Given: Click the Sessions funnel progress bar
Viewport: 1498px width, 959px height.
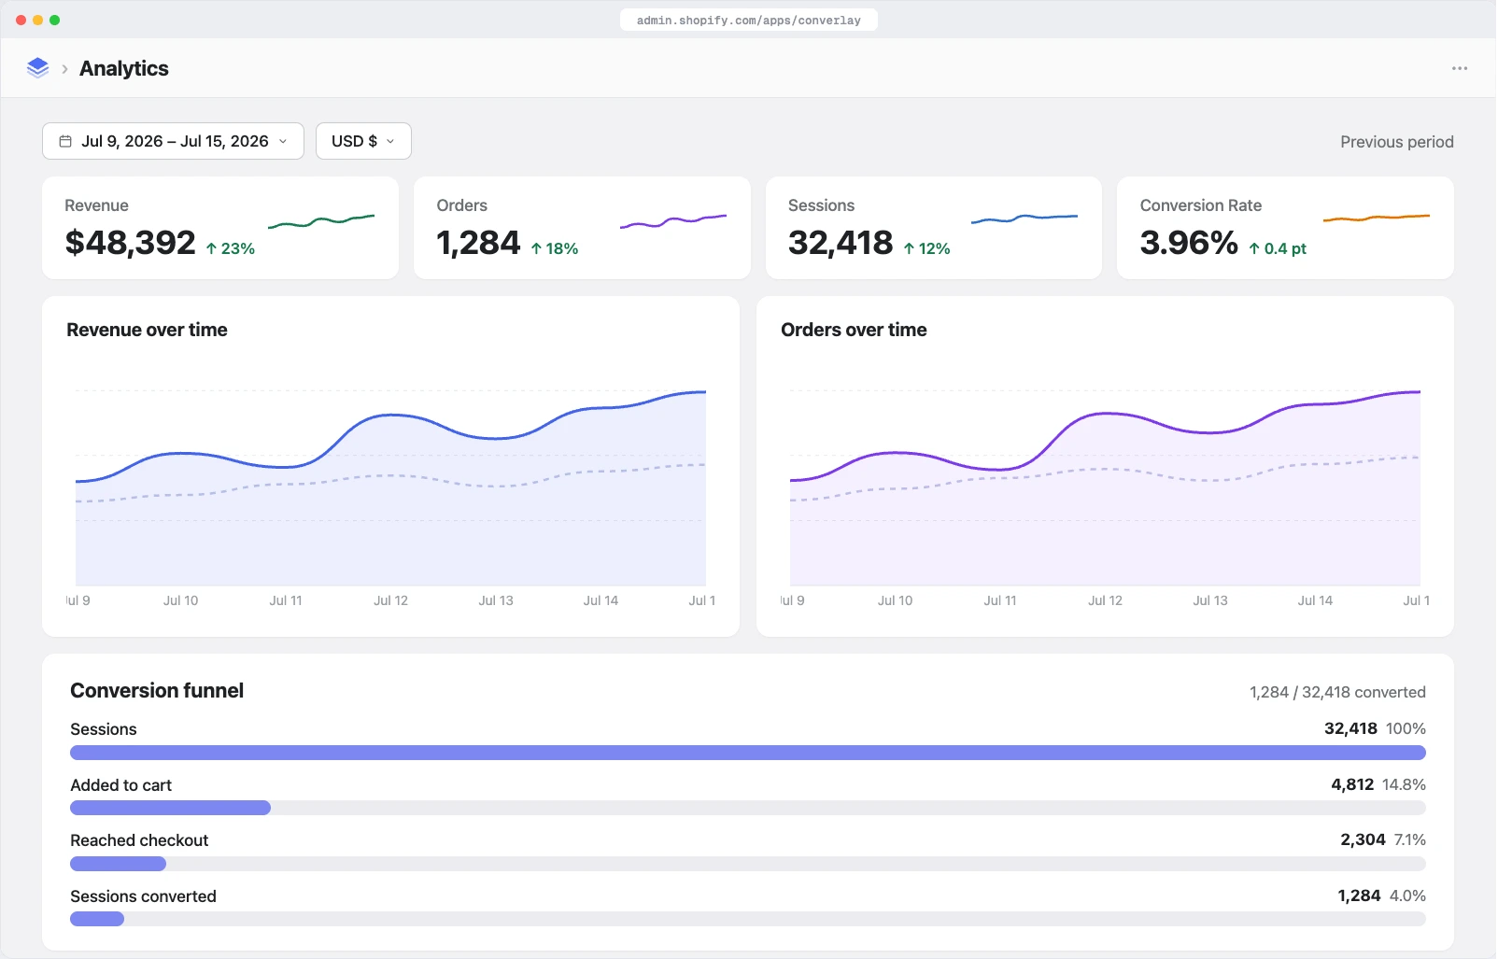Looking at the screenshot, I should coord(748,753).
